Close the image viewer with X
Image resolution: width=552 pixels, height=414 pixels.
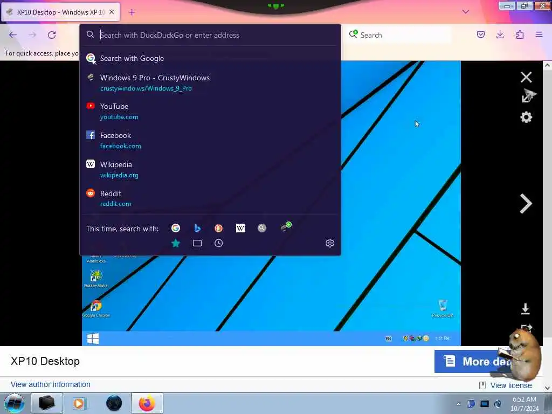pyautogui.click(x=526, y=77)
